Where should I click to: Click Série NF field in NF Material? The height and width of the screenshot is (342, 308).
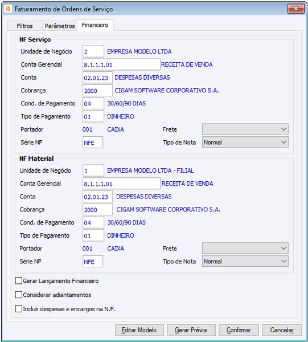[x=93, y=262]
